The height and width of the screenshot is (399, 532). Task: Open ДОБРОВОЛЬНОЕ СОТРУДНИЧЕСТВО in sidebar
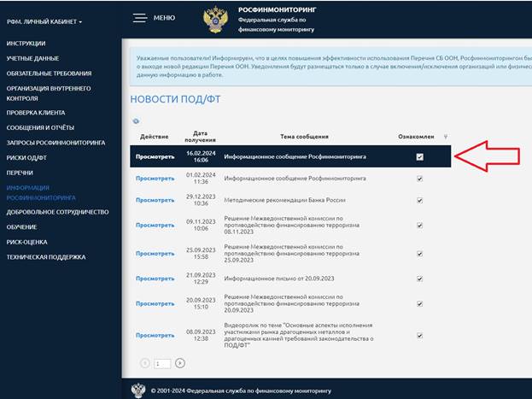(58, 212)
